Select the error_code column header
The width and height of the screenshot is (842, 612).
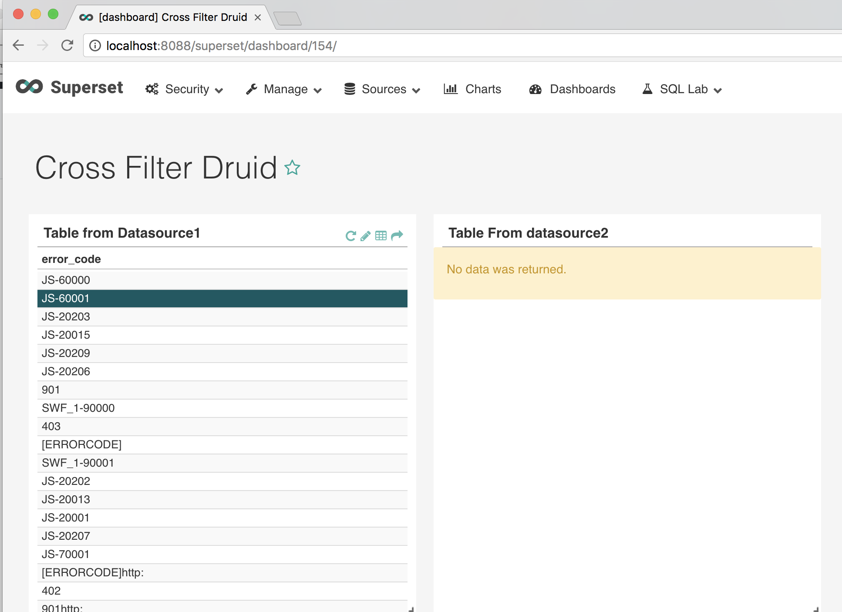[x=71, y=259]
